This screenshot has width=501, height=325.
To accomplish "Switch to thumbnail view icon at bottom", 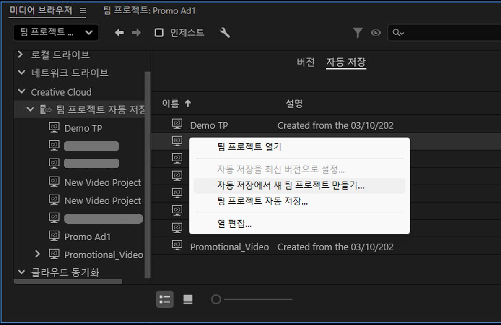I will click(187, 299).
